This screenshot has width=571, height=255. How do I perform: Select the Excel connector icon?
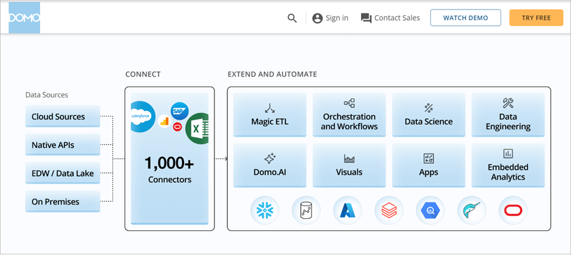point(197,128)
